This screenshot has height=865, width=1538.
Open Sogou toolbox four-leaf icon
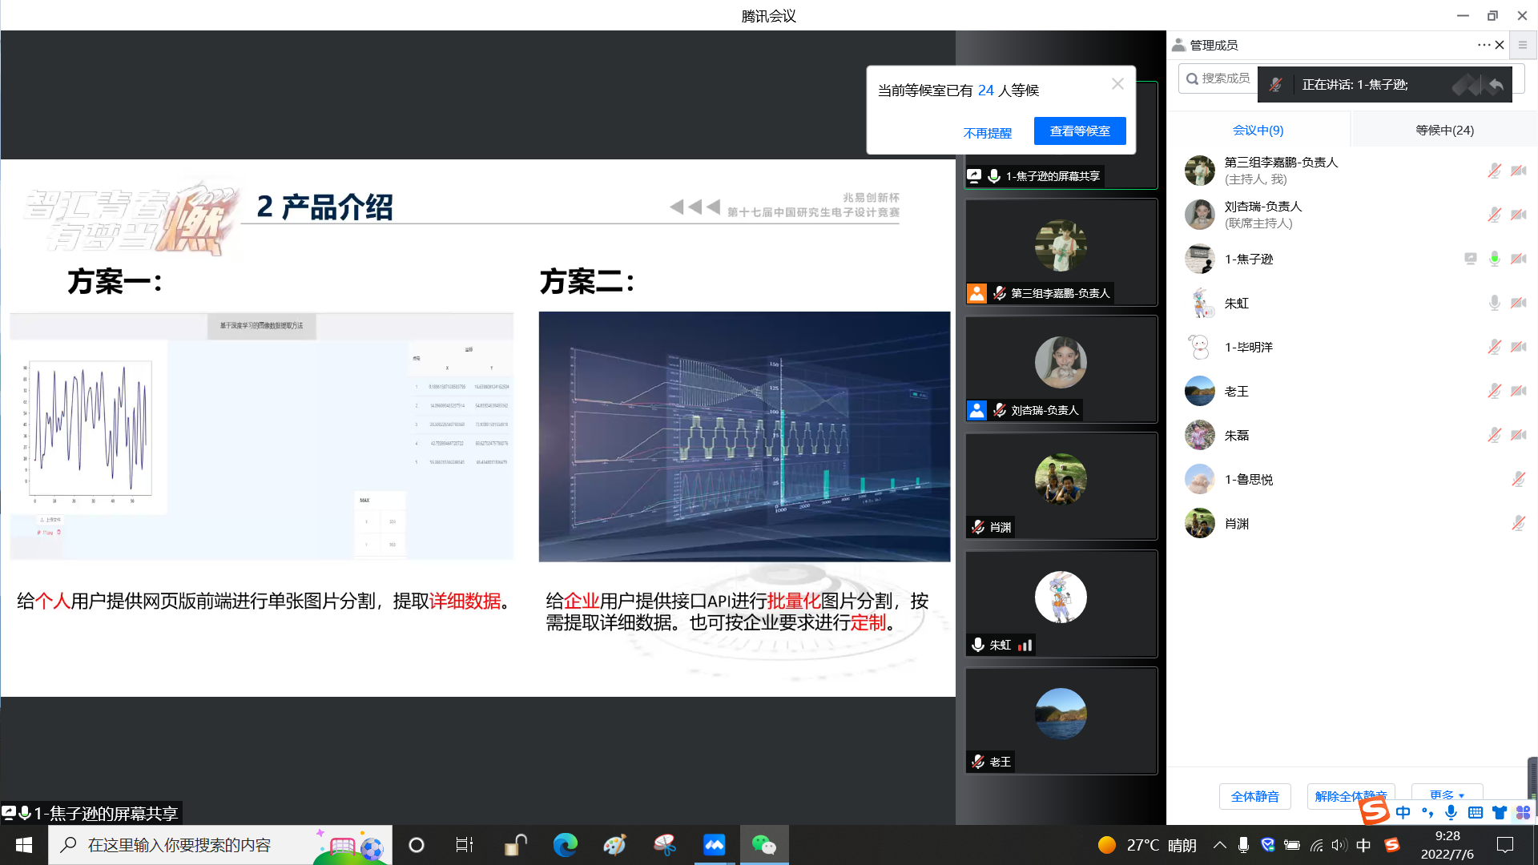1523,812
